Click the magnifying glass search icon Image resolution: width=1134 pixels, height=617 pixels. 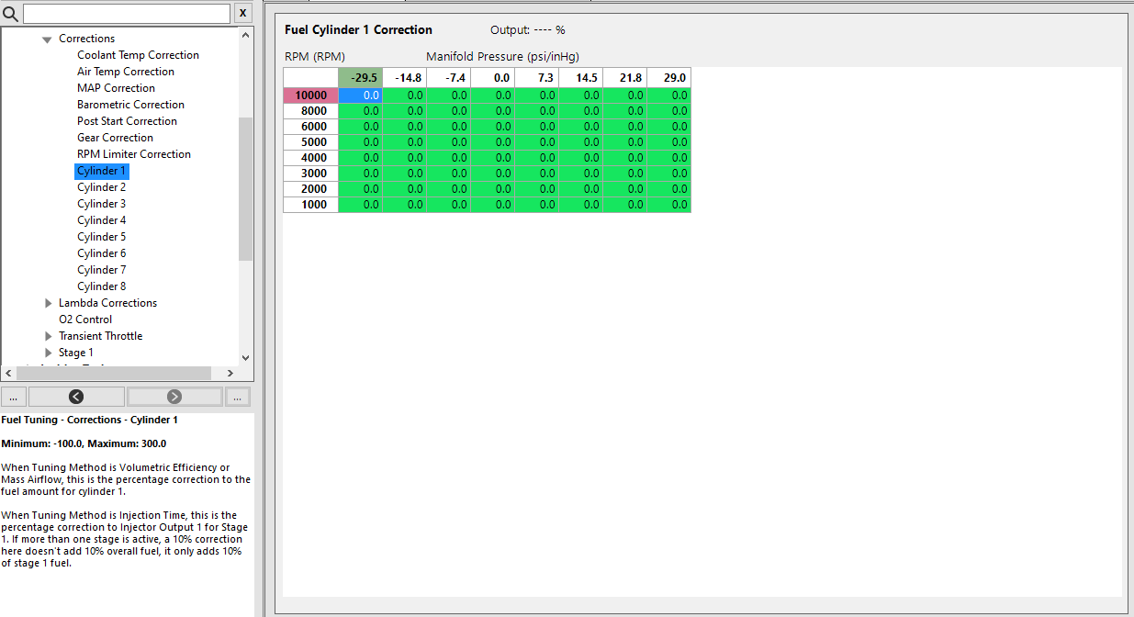(11, 14)
